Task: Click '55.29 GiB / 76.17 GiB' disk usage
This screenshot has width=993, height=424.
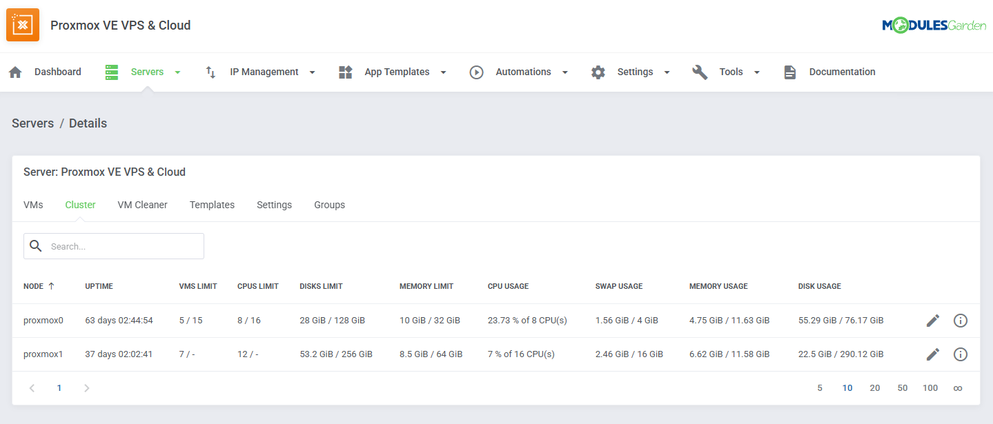Action: pos(840,321)
